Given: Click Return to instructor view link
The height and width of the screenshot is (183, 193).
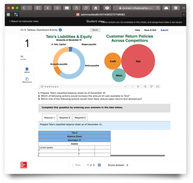Looking at the screenshot, I should [24, 21].
